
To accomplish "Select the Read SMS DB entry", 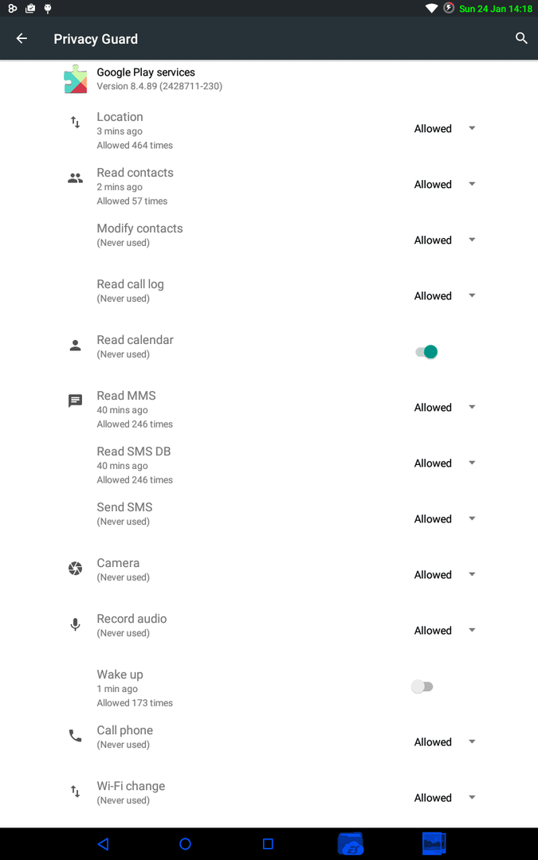I will pyautogui.click(x=269, y=463).
